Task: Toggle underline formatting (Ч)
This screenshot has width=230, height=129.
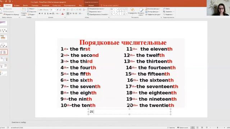Action: coord(45,14)
